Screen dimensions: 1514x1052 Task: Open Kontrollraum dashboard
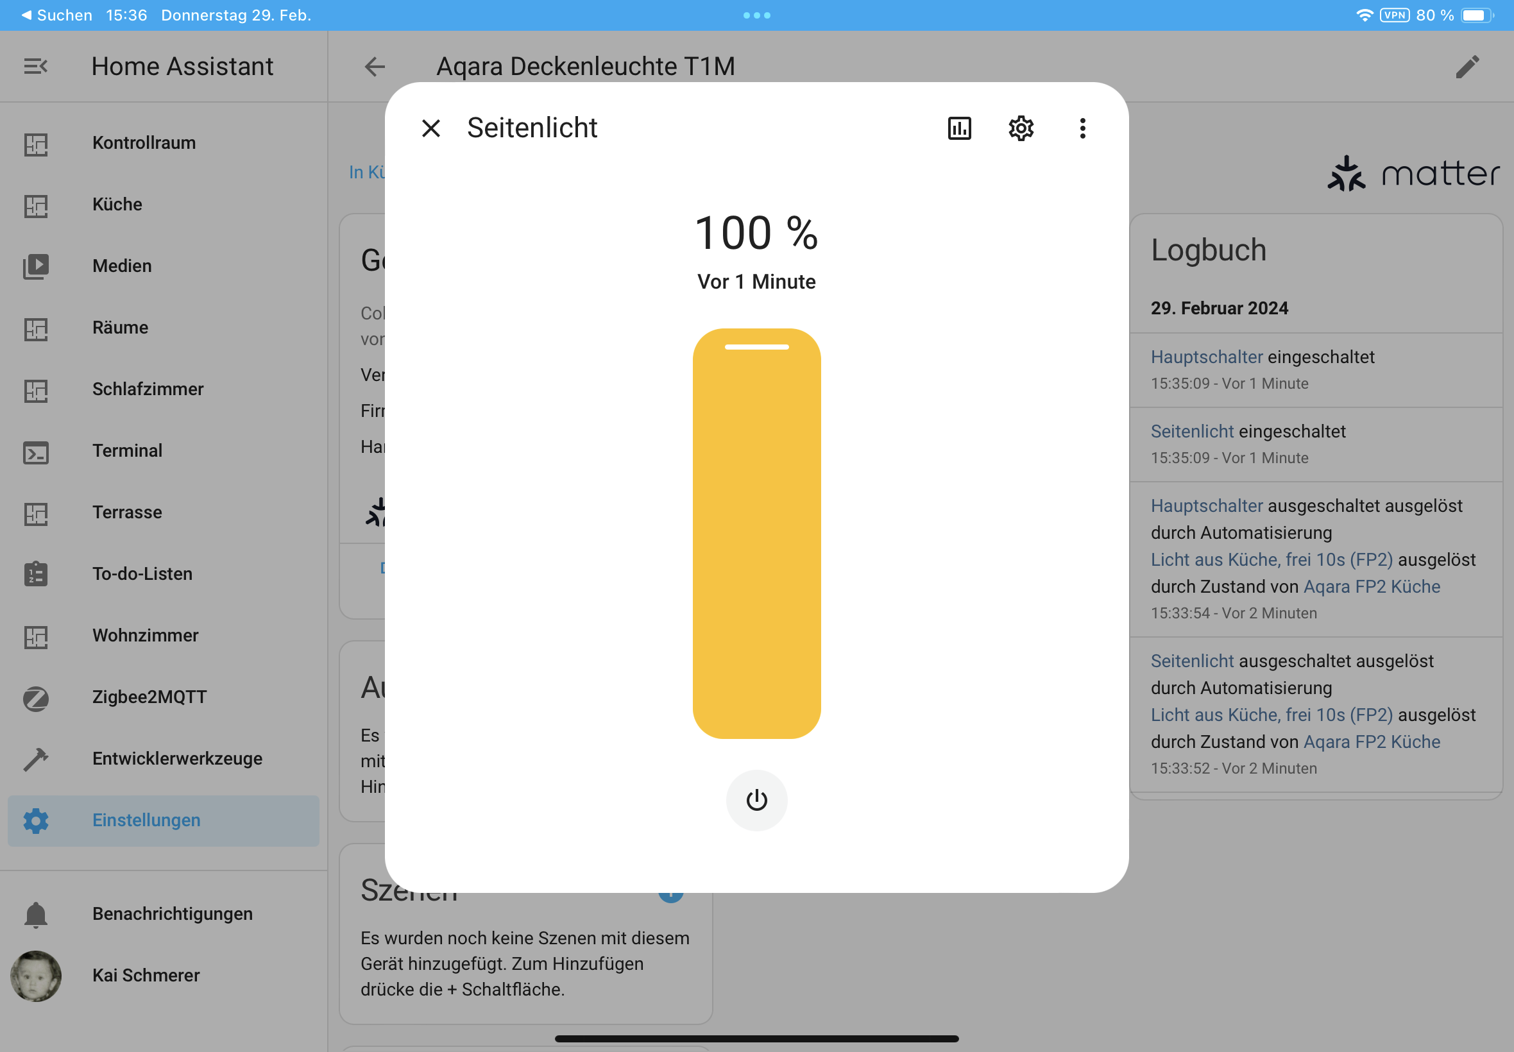[x=144, y=143]
